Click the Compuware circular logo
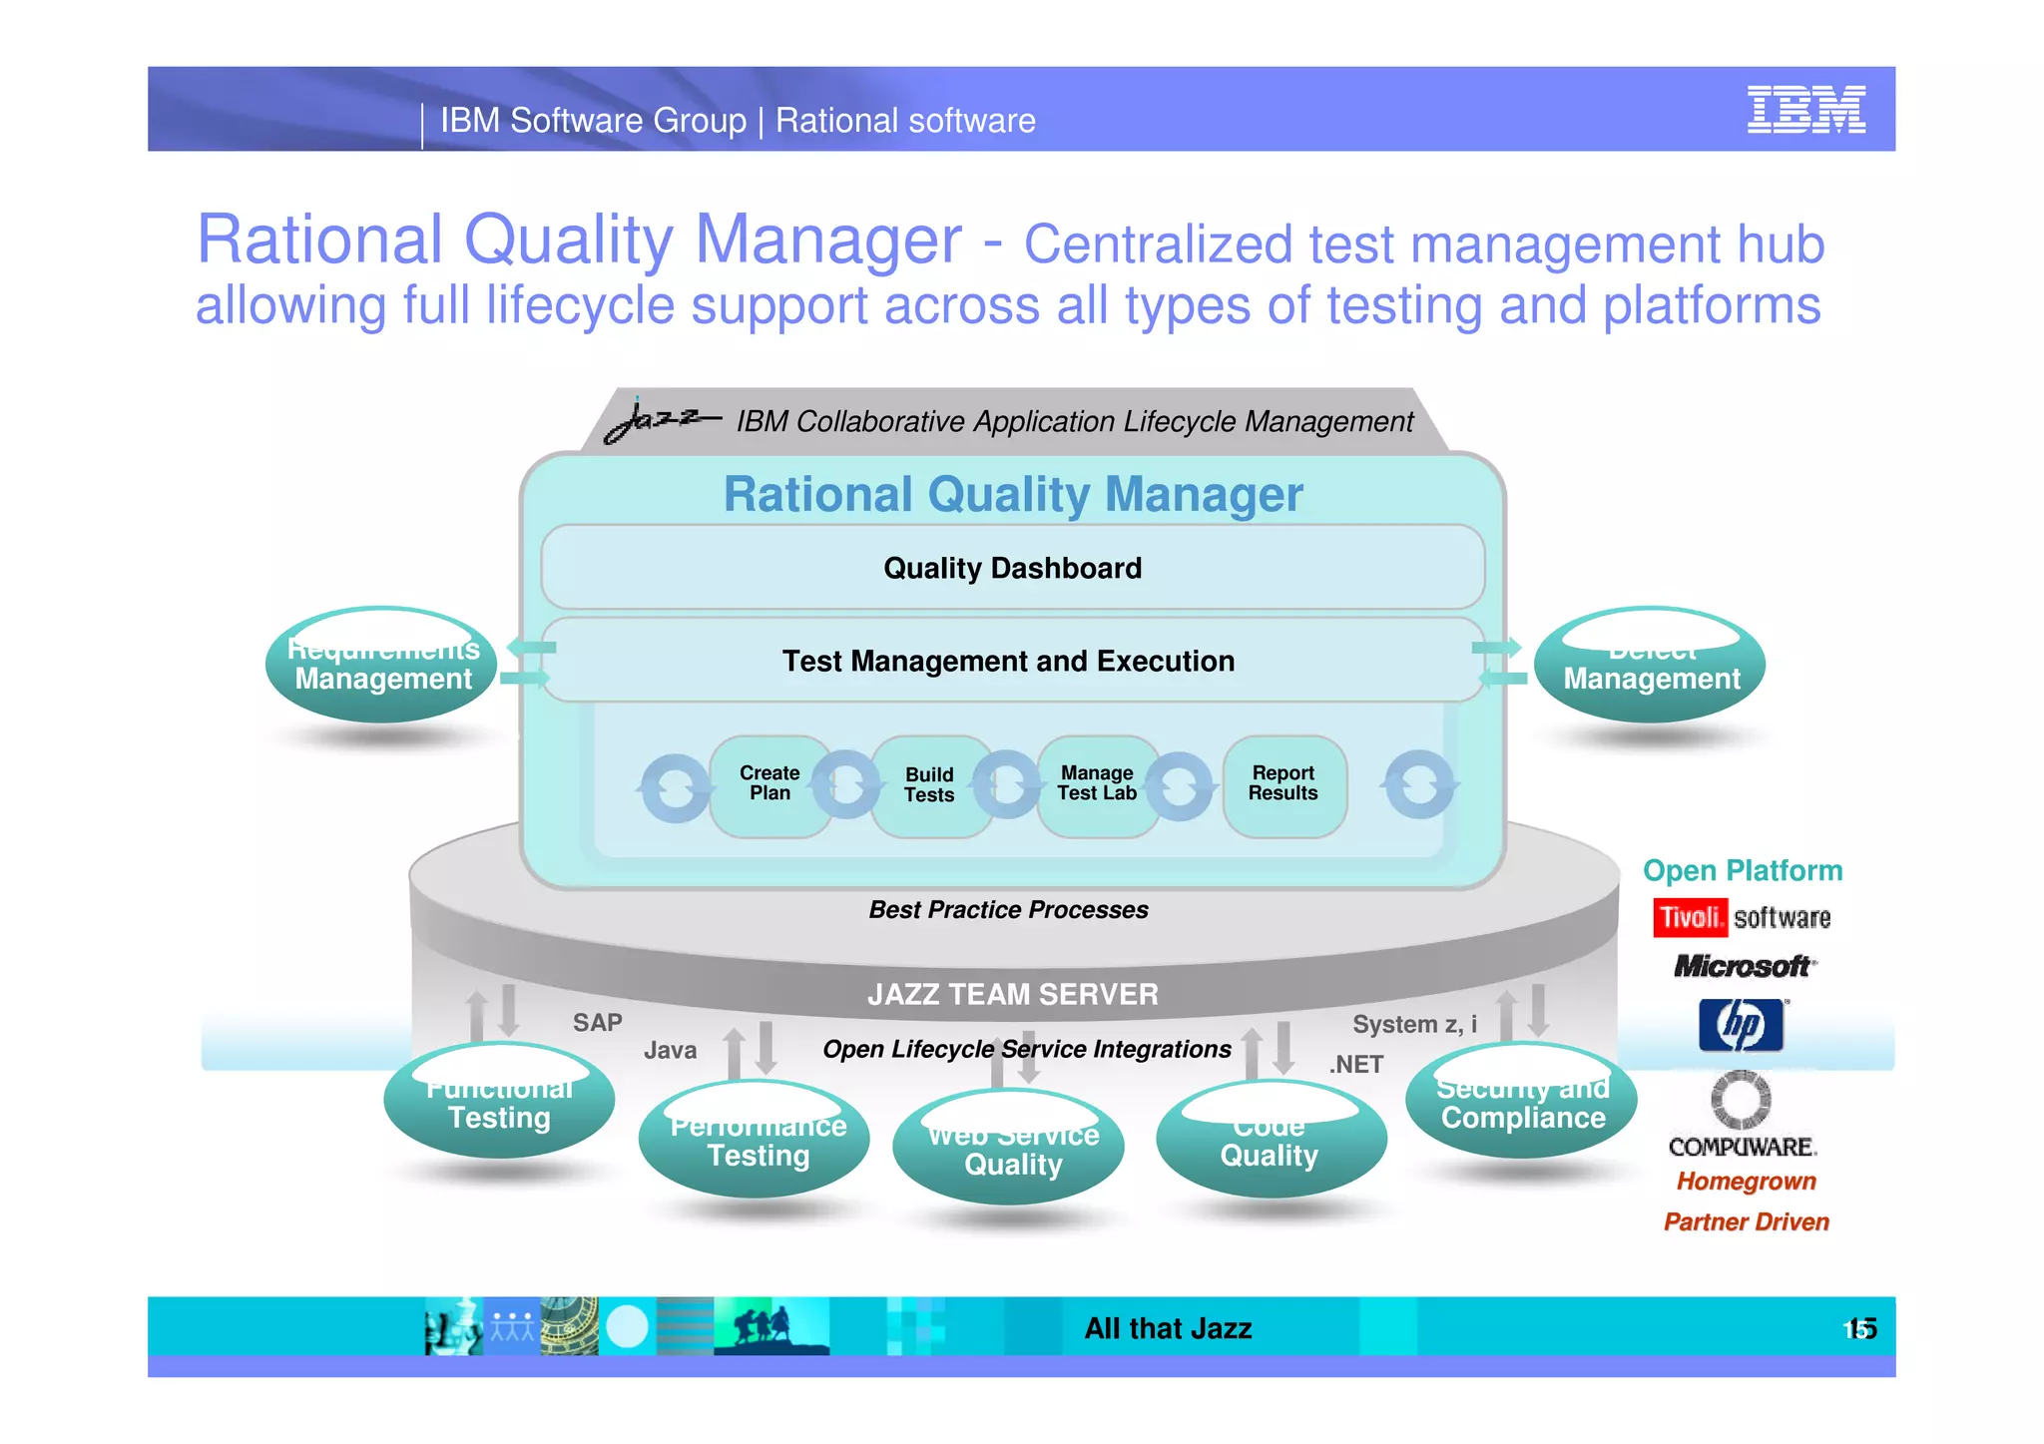The height and width of the screenshot is (1444, 2044). 1741,1100
